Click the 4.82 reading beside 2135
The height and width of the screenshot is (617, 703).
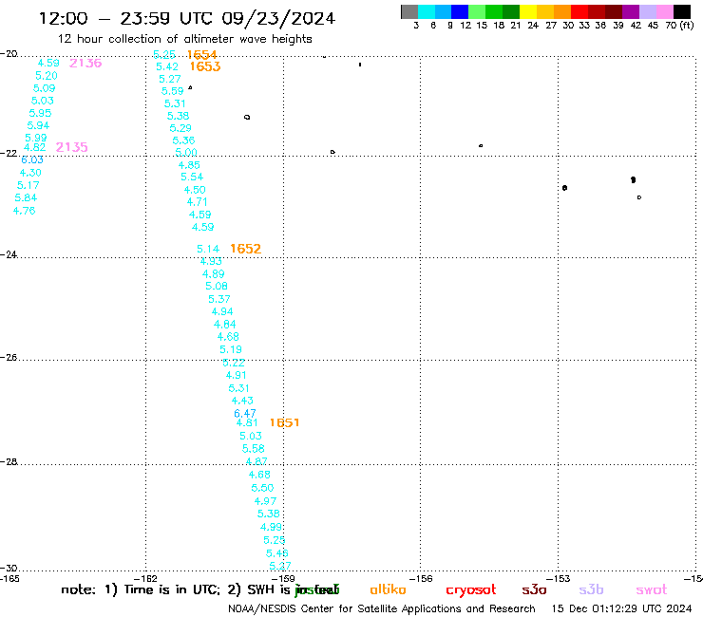(34, 147)
